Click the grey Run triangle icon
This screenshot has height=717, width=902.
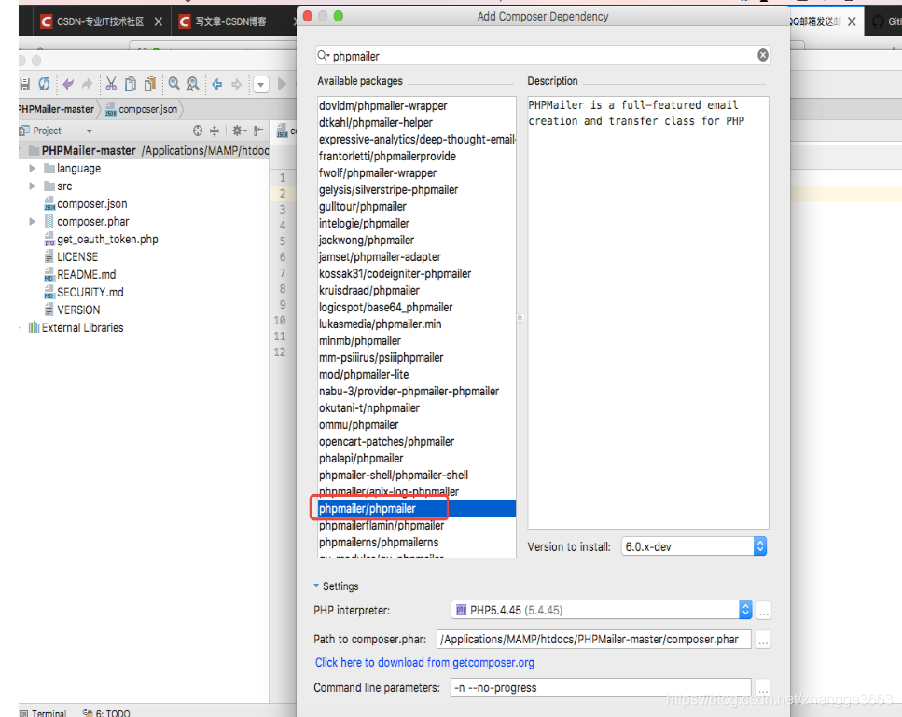(x=282, y=85)
